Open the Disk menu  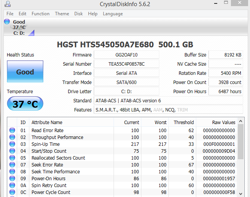click(x=79, y=14)
